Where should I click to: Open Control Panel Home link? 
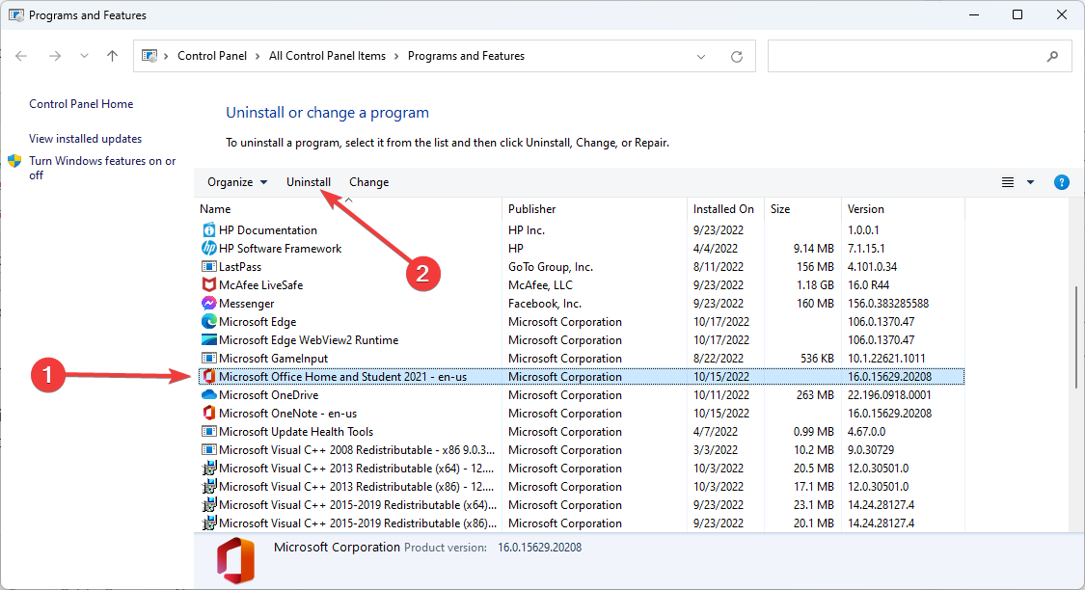pos(81,104)
